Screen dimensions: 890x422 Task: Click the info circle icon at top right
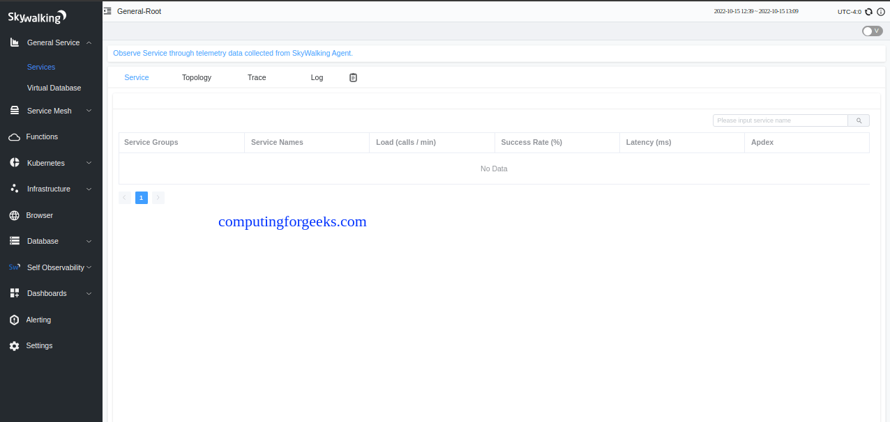pos(880,12)
